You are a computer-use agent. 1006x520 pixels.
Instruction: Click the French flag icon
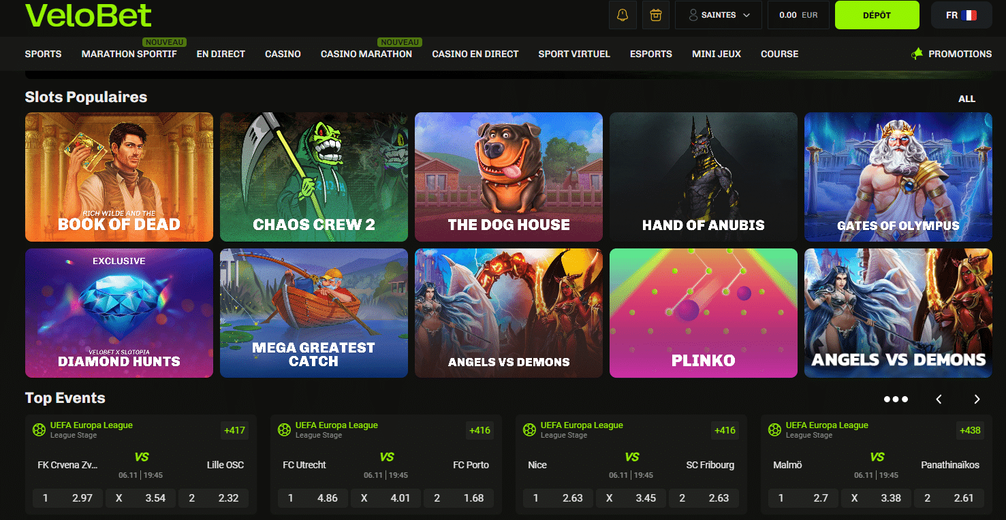(x=969, y=15)
